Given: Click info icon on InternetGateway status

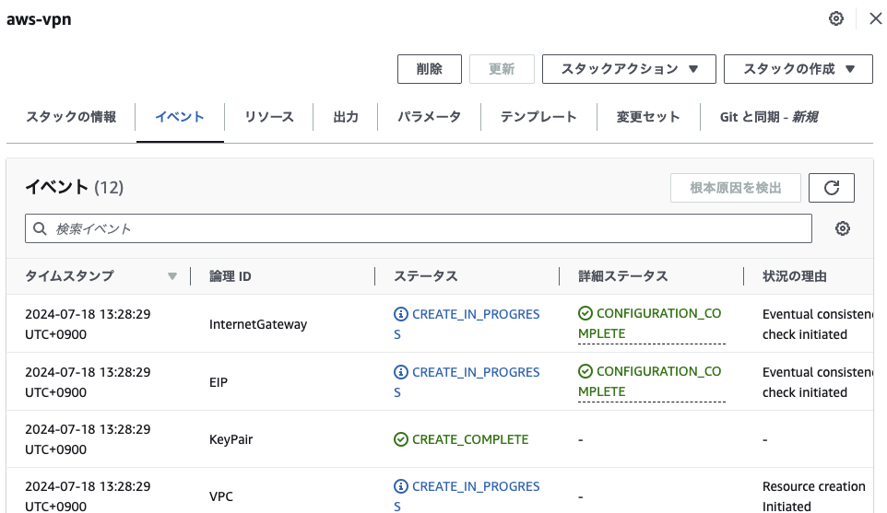Looking at the screenshot, I should 400,313.
